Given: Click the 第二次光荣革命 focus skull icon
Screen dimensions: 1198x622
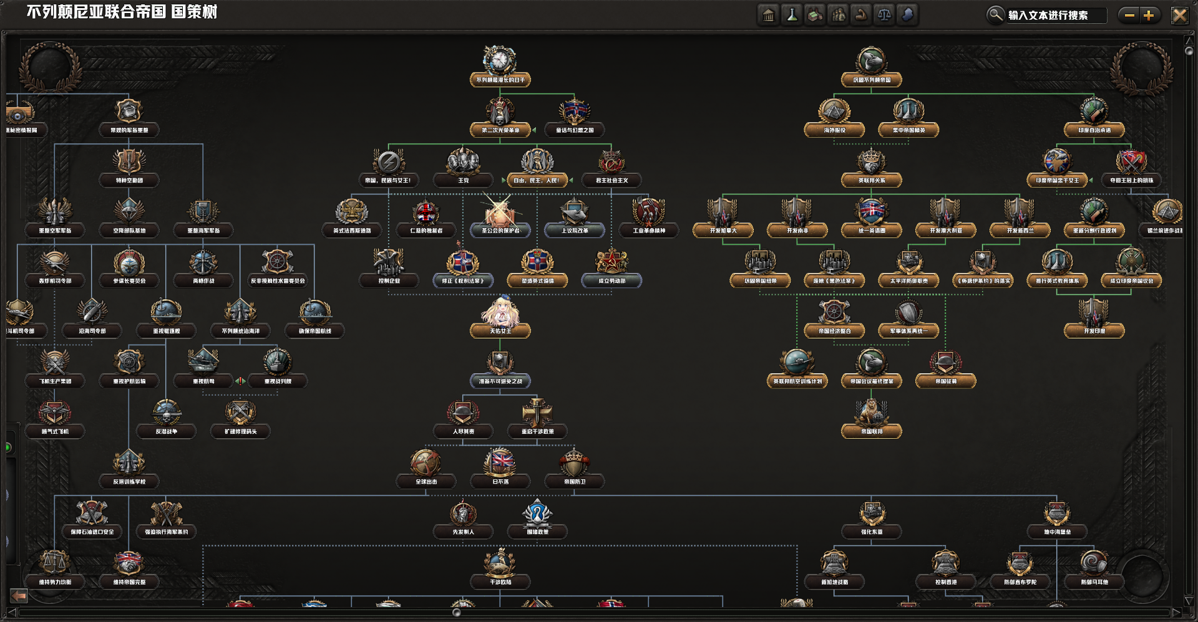Looking at the screenshot, I should click(500, 112).
